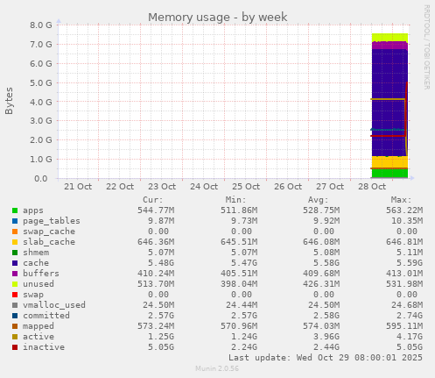Select the 'vmalloc_used' legend label
The height and width of the screenshot is (378, 435).
pos(54,305)
